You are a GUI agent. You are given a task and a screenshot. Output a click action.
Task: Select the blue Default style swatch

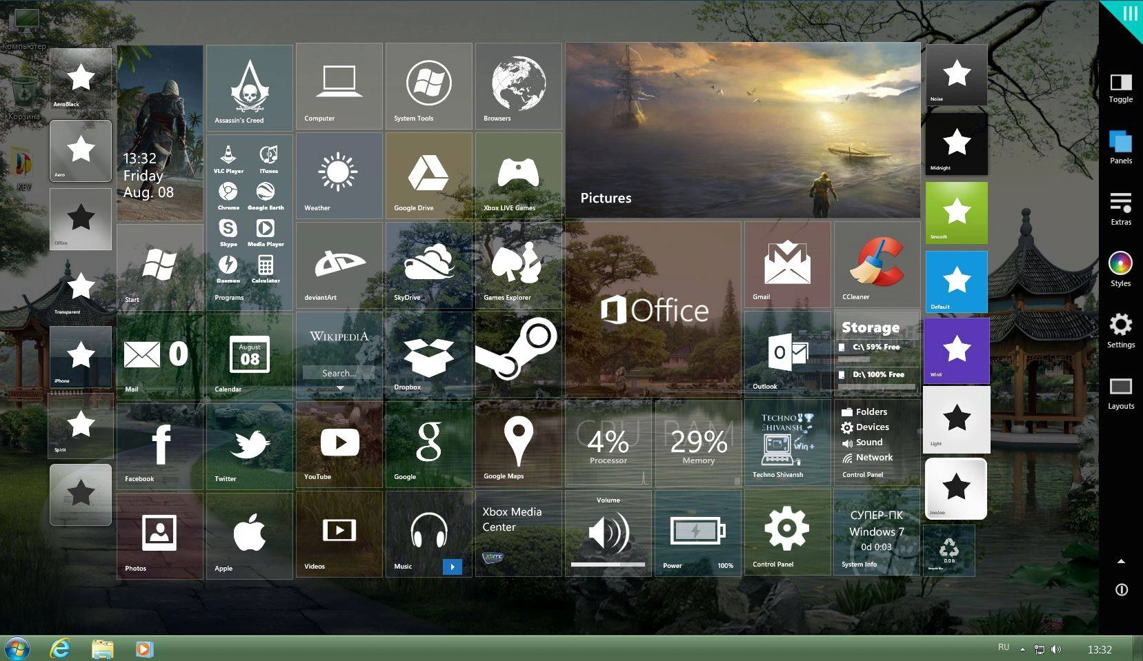click(x=956, y=282)
